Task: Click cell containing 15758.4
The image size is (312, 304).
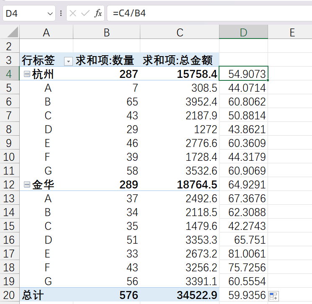Action: [x=180, y=74]
